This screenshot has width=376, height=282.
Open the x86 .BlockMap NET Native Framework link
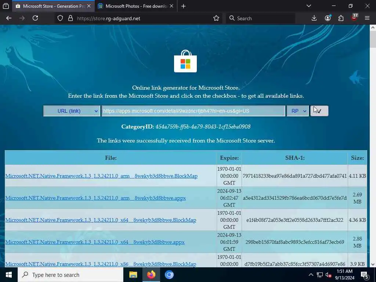101,264
